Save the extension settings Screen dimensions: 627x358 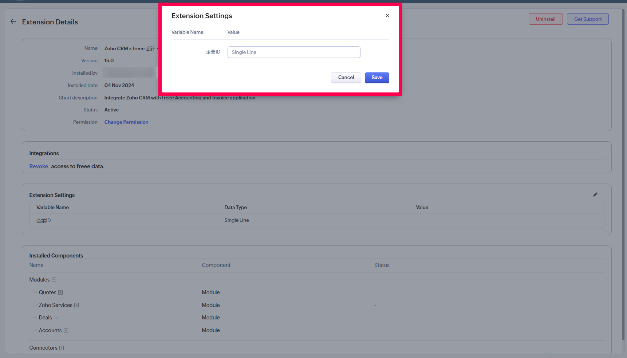tap(377, 78)
